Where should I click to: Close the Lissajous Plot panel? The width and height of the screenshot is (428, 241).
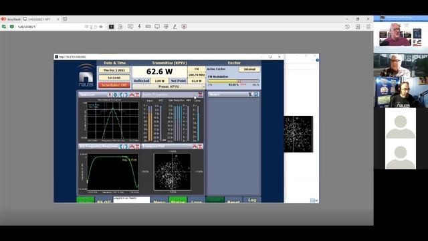click(x=200, y=147)
